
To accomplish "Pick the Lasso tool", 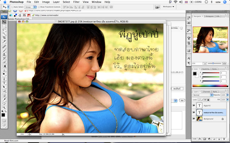I will 4,30.
